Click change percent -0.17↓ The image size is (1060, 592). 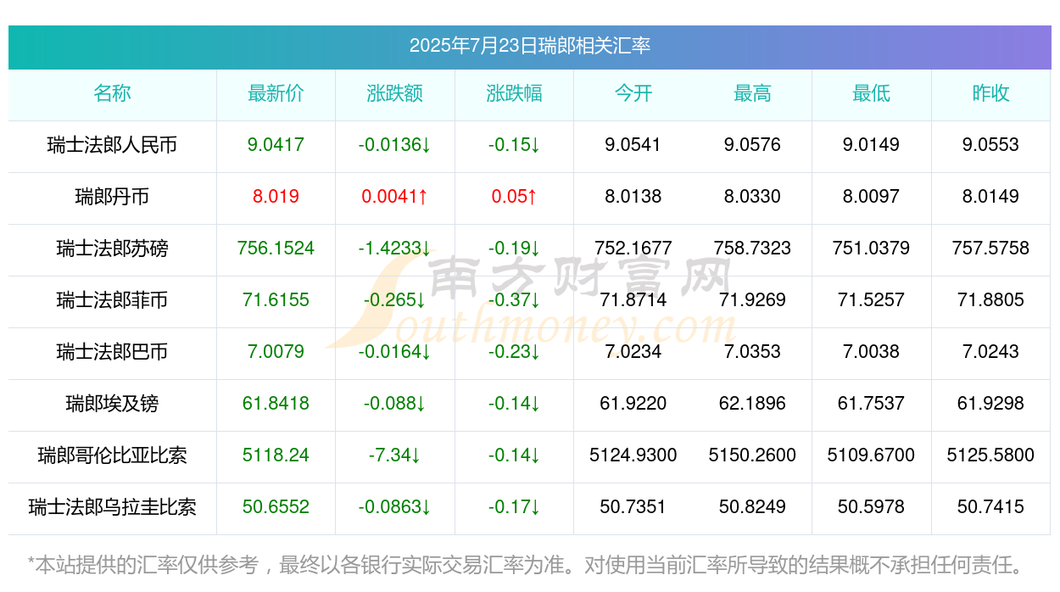click(x=514, y=507)
